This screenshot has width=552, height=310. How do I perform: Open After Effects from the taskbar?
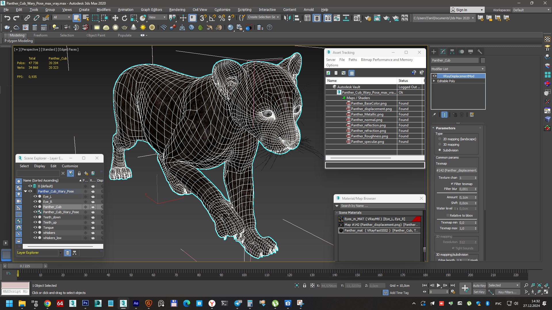point(136,303)
